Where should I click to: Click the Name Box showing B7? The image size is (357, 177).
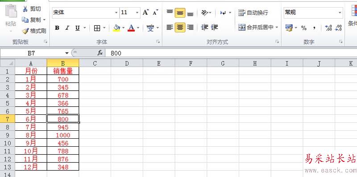tap(32, 53)
